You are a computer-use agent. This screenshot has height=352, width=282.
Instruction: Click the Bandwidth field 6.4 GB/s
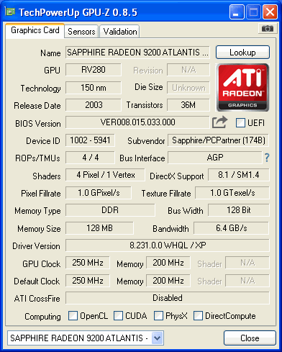pos(231,228)
